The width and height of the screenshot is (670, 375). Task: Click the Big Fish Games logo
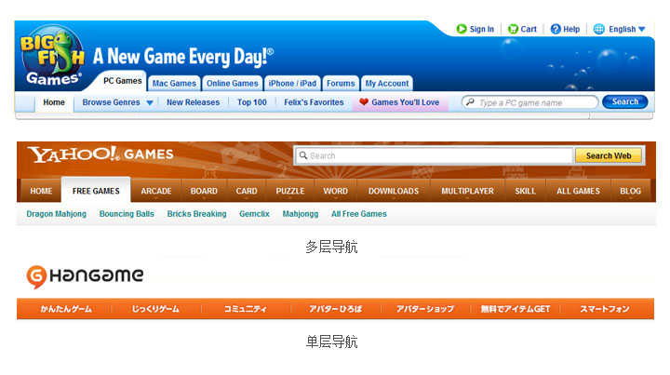tap(54, 59)
